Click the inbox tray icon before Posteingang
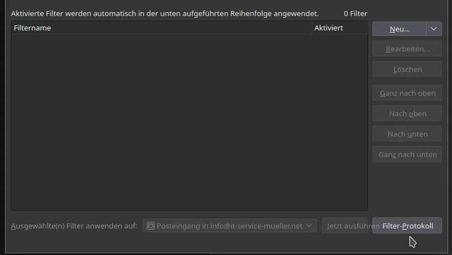Image resolution: width=452 pixels, height=255 pixels. click(151, 226)
